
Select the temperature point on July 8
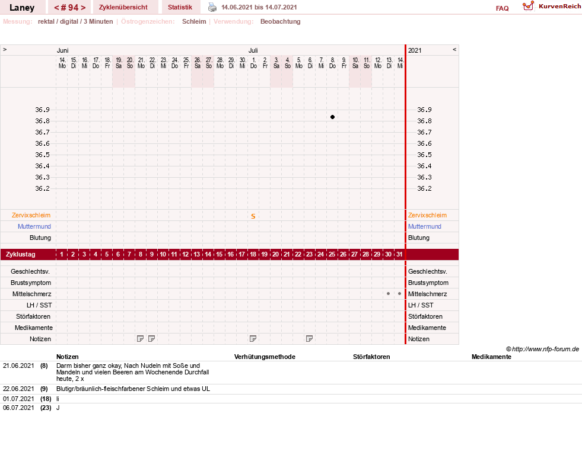(333, 117)
